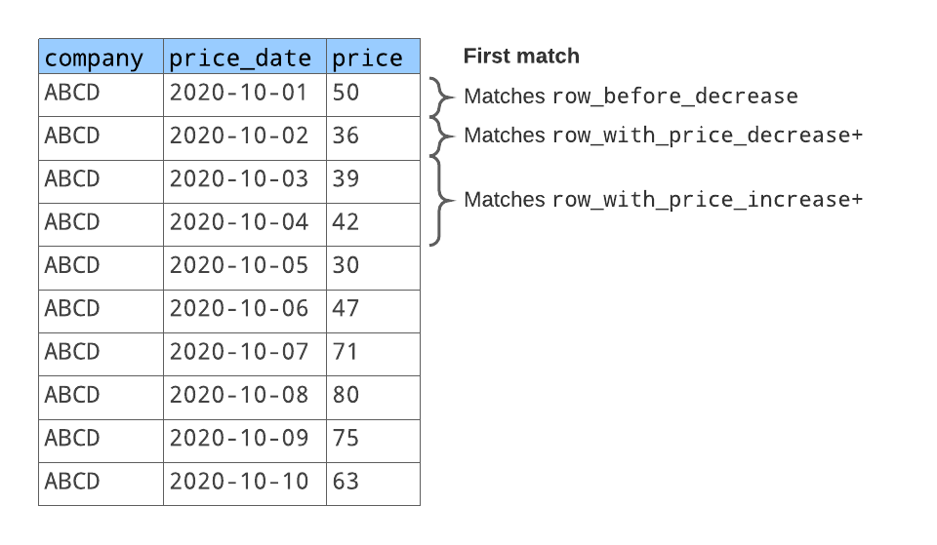Click the first small brace beside price 50
Viewport: 937px width, 545px height.
click(x=441, y=97)
